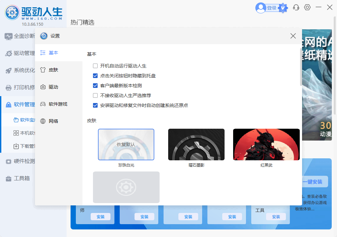Click the 硬件检测 chip icon
The width and height of the screenshot is (337, 237).
point(8,162)
